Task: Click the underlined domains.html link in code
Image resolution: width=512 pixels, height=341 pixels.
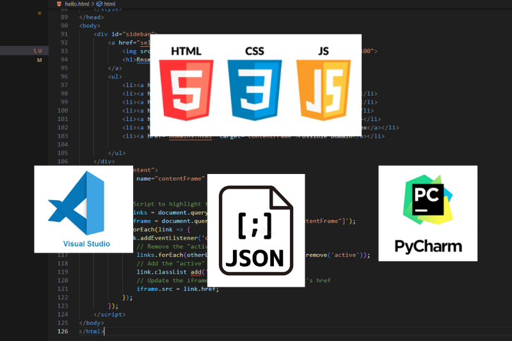Action: click(190, 136)
